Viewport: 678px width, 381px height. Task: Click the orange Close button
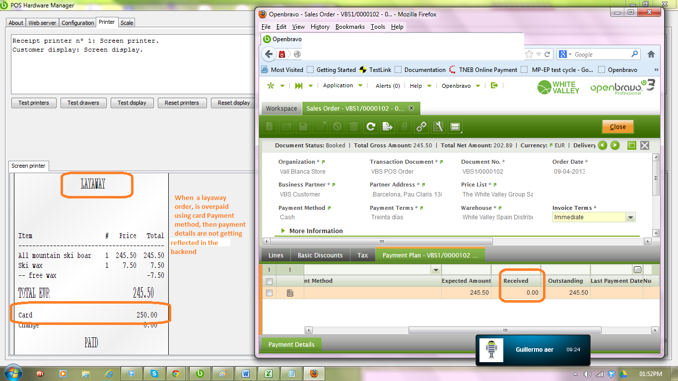click(x=618, y=127)
